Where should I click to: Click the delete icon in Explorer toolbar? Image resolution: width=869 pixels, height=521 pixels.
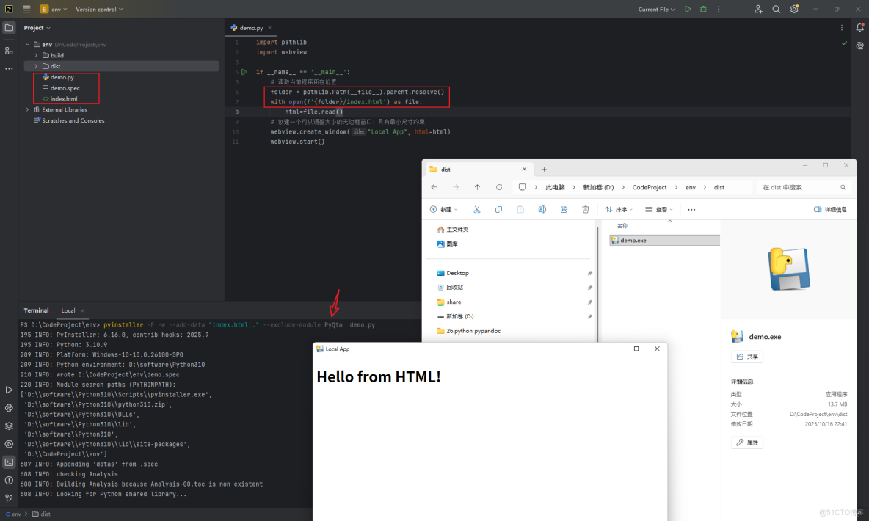click(x=585, y=209)
